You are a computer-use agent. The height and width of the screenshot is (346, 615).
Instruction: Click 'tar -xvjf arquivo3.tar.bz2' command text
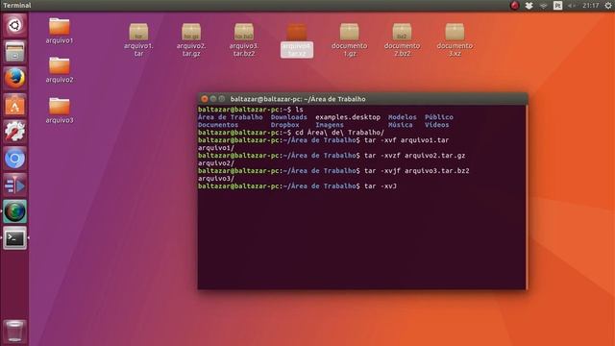point(416,171)
